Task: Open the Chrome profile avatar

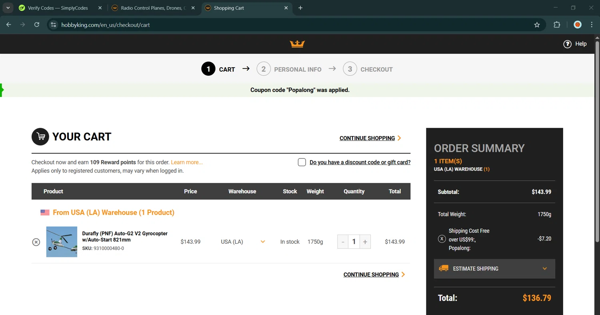Action: click(x=577, y=25)
